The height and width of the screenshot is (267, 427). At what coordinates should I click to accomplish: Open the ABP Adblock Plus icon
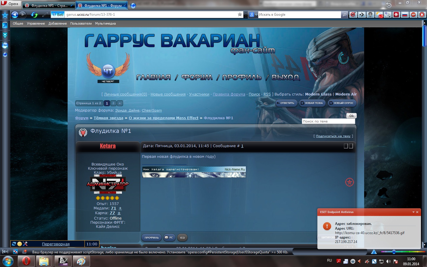pyautogui.click(x=413, y=15)
